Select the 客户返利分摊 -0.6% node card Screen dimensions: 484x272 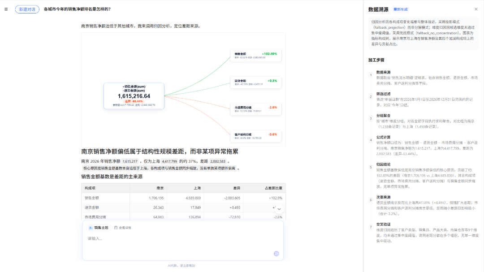[x=256, y=136]
